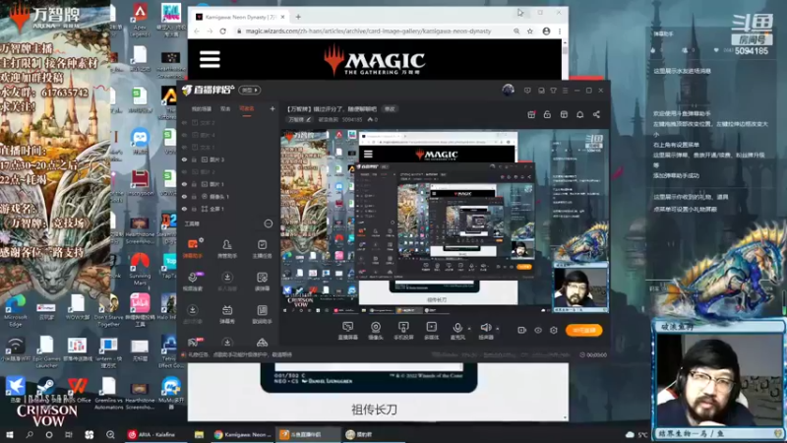Toggle the preview eye icon in bottom bar

pos(538,330)
